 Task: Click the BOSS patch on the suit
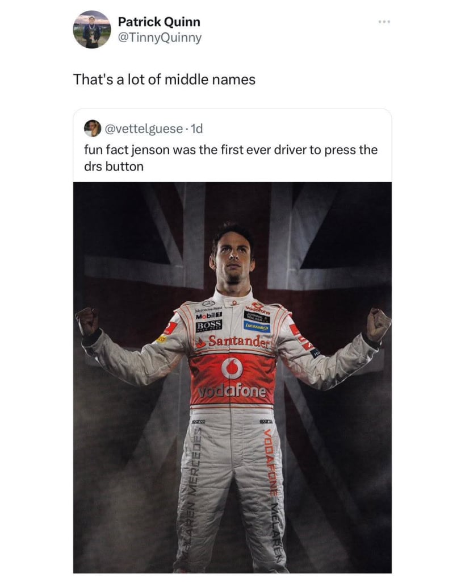pyautogui.click(x=209, y=326)
